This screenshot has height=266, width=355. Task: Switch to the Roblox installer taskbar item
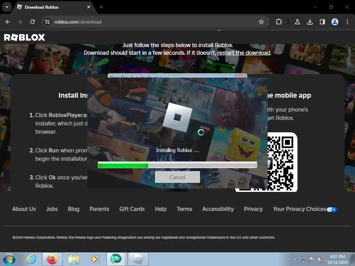138,259
